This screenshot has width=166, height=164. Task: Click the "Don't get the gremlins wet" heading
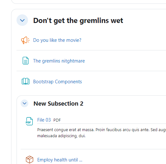point(78,20)
